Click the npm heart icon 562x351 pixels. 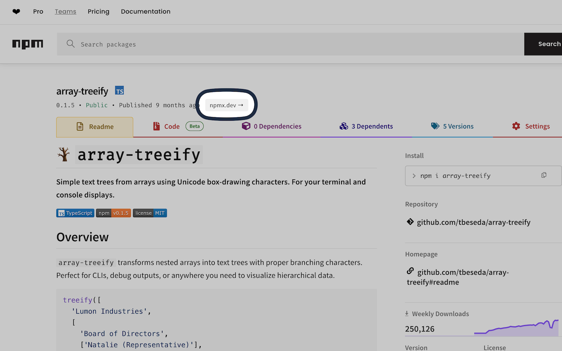point(16,11)
